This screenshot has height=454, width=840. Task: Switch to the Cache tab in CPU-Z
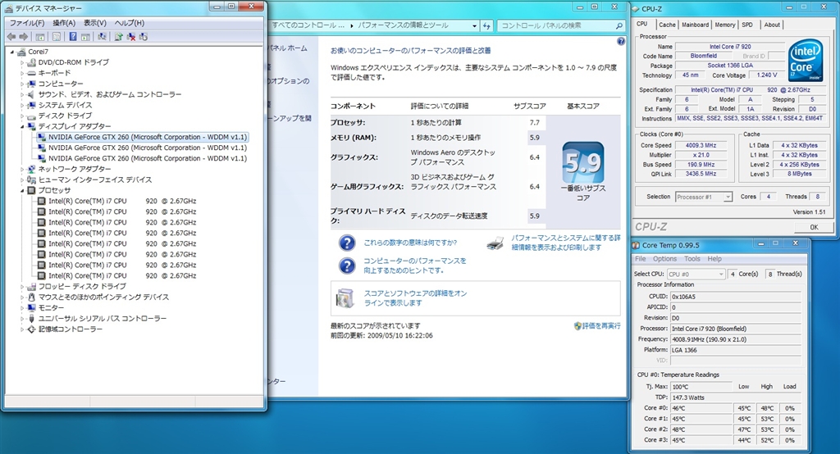click(667, 25)
